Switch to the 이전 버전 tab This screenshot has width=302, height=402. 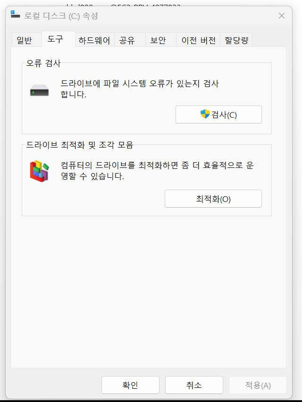tap(199, 40)
